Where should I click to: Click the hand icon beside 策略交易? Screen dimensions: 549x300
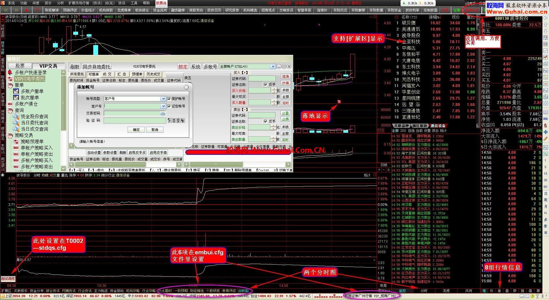pos(10,135)
